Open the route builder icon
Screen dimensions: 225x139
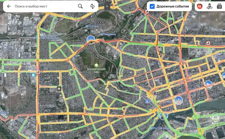click(92, 6)
